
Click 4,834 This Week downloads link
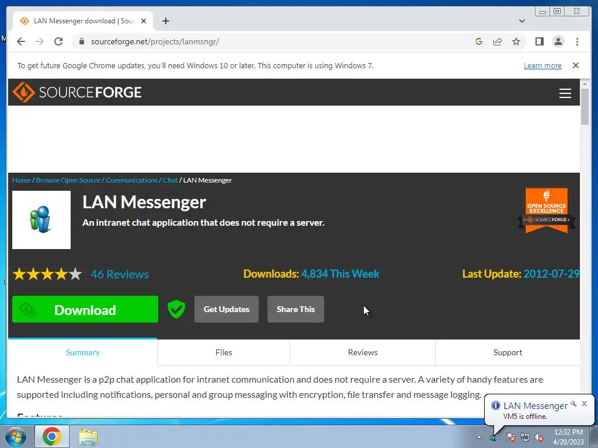340,274
